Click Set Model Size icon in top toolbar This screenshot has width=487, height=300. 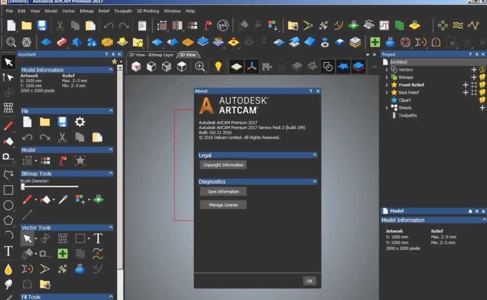tap(162, 26)
